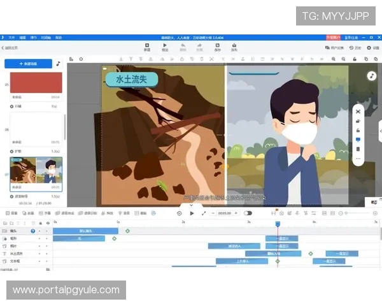The image size is (382, 306).
Task: Toggle the switch next to timeline time field
Action: pos(248,213)
